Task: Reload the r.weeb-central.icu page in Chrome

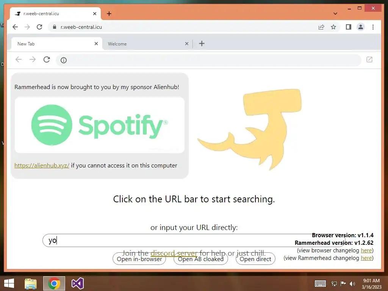Action: [39, 27]
